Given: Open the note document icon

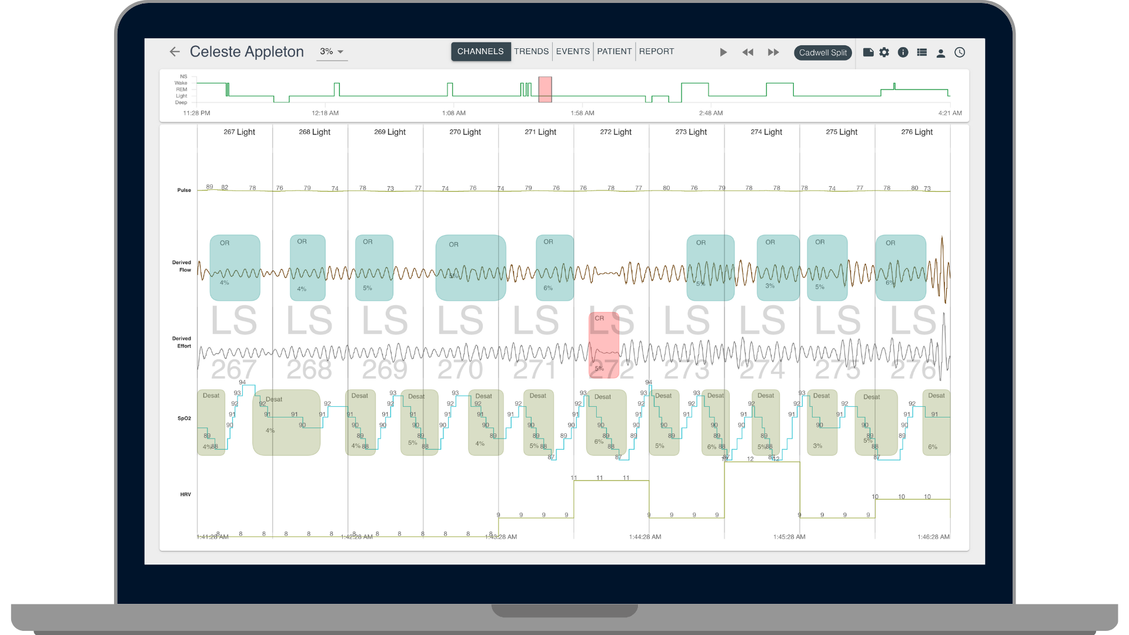Looking at the screenshot, I should click(868, 52).
